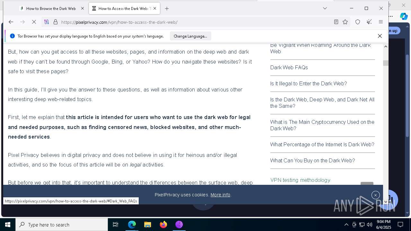Close the cookie notice banner

[375, 195]
